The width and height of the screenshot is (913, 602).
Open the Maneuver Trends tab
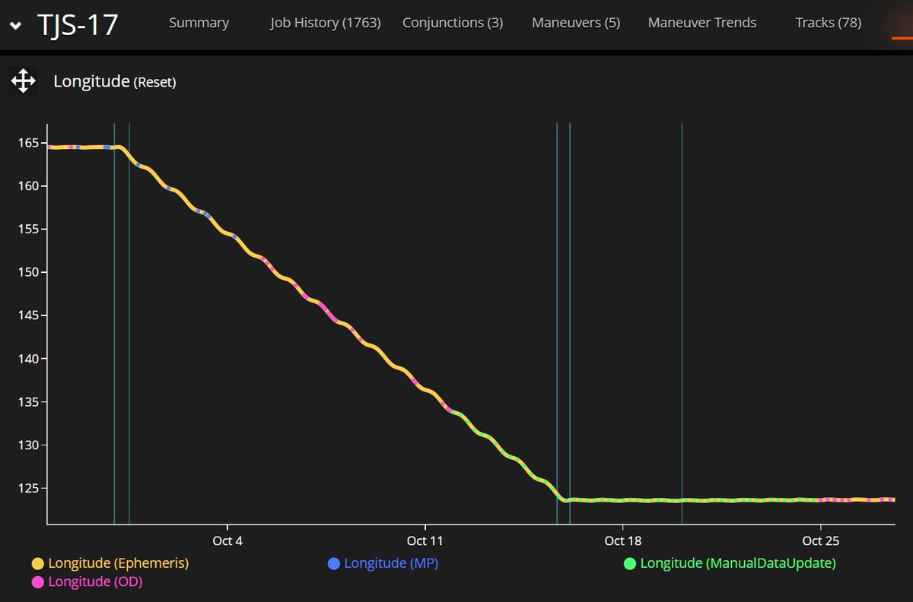pyautogui.click(x=702, y=23)
